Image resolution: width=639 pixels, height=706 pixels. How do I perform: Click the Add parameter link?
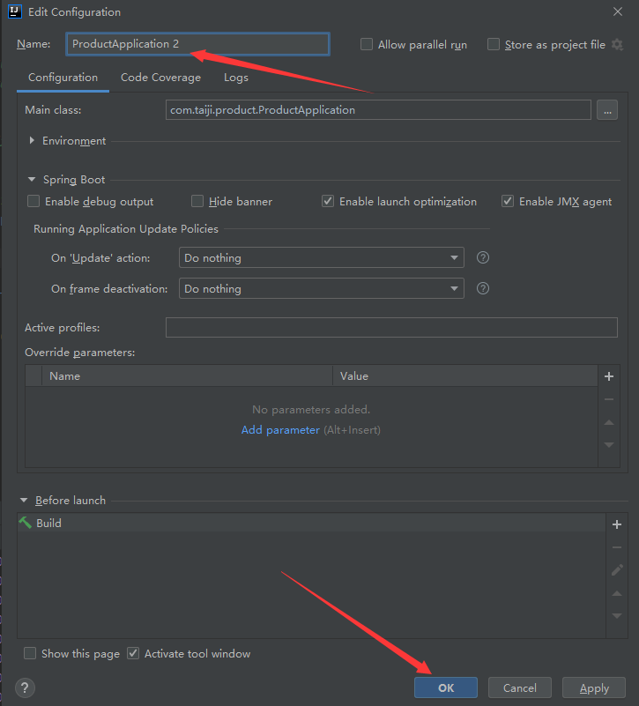pos(280,430)
